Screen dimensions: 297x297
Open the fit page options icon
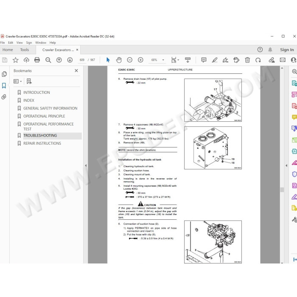[x=175, y=60]
